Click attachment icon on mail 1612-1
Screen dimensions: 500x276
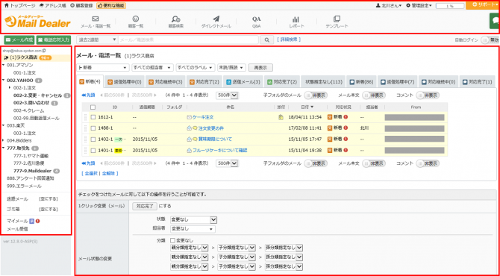coord(281,117)
